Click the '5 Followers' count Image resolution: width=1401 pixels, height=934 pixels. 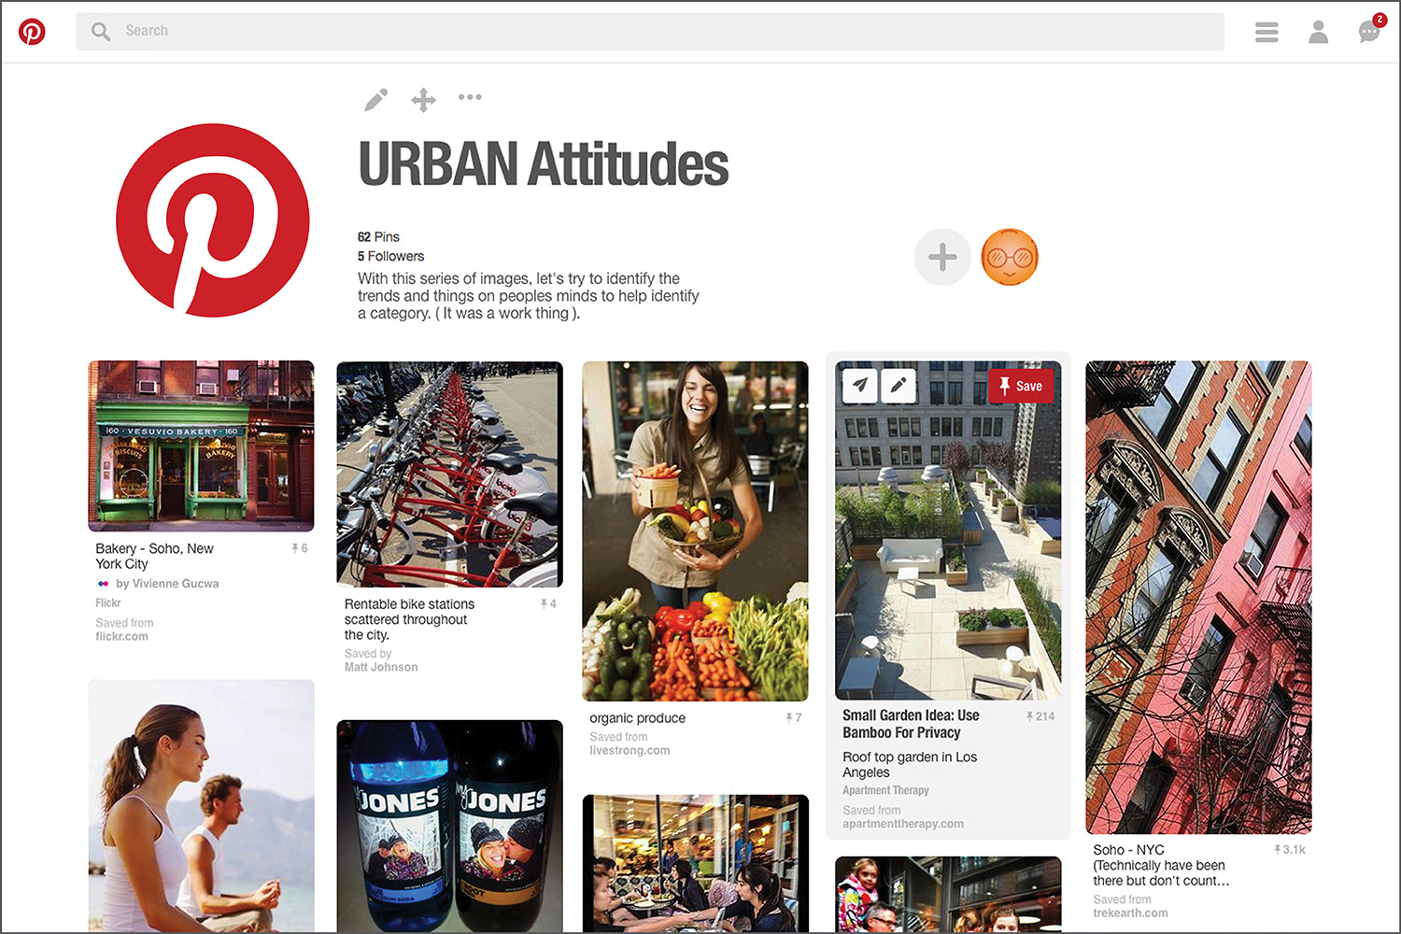click(x=390, y=256)
